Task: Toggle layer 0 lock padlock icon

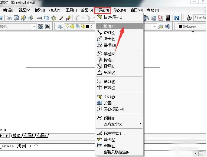Action: click(83, 26)
